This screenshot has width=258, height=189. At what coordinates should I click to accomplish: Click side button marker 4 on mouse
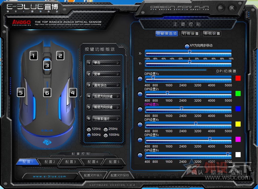(x=73, y=93)
